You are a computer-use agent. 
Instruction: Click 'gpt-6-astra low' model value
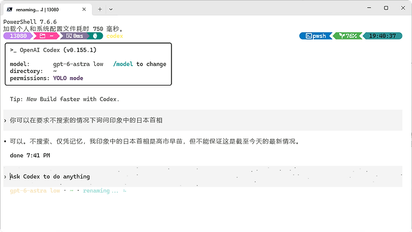click(78, 64)
